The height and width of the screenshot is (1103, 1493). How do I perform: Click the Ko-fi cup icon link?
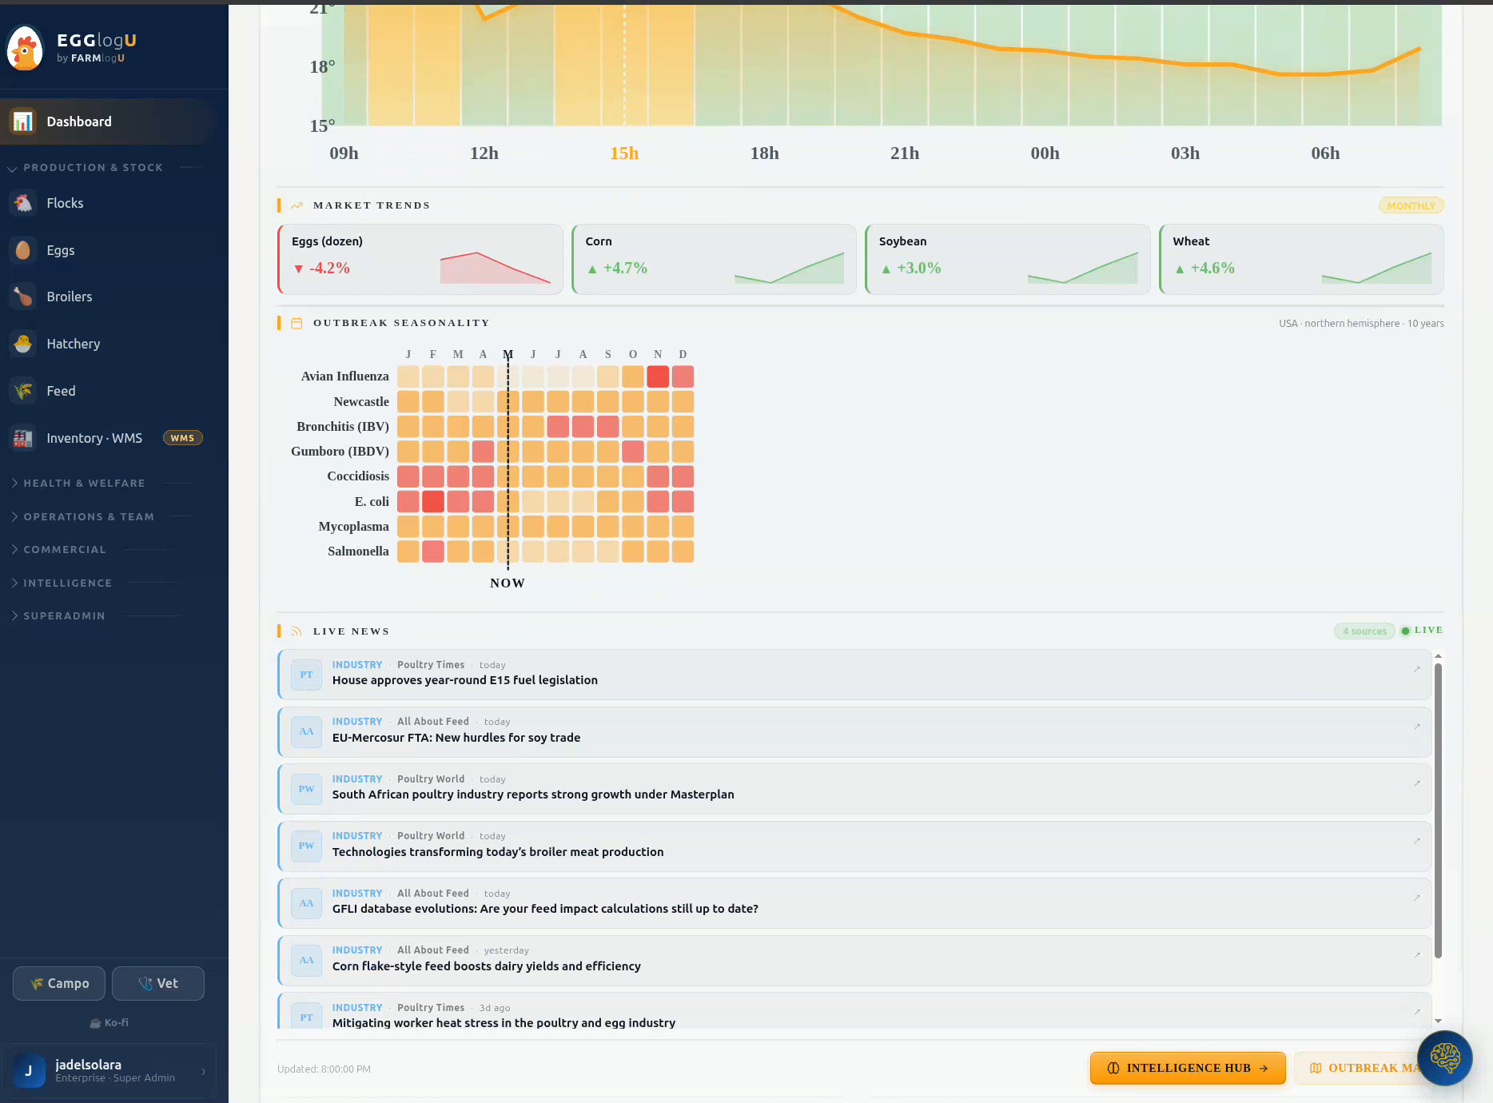[x=109, y=1023]
